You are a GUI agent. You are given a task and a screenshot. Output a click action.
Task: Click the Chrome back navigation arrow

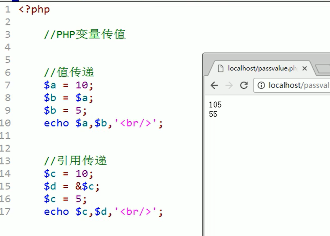(214, 85)
